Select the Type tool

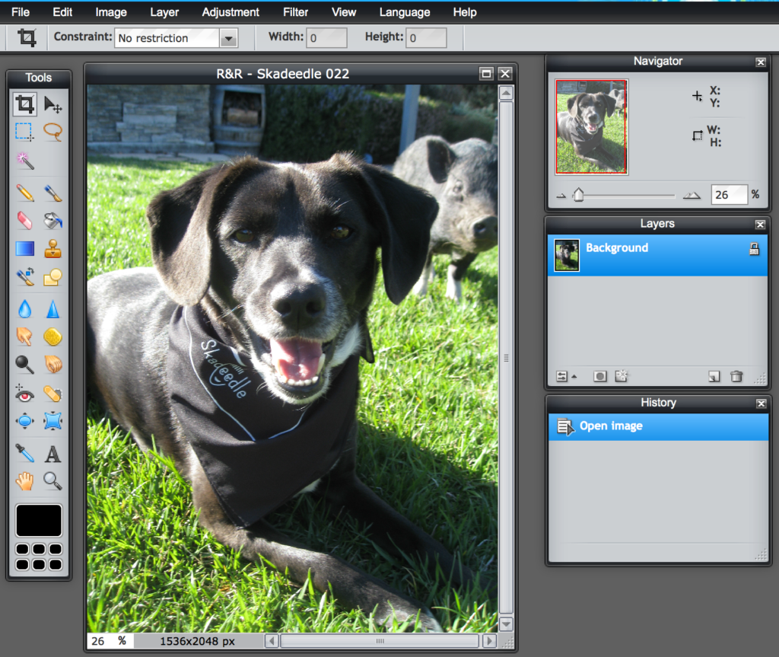pyautogui.click(x=52, y=453)
